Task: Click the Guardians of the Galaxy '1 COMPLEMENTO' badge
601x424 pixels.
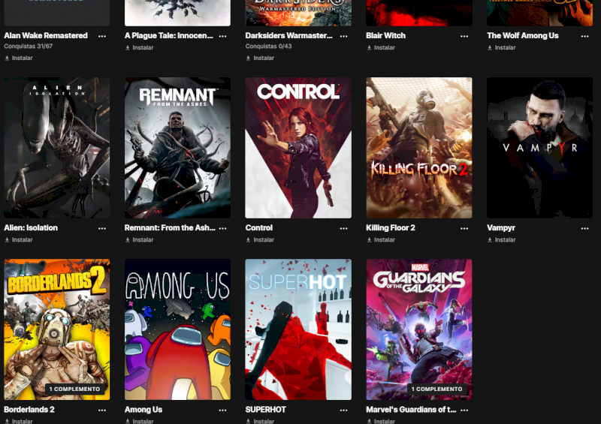Action: tap(437, 389)
